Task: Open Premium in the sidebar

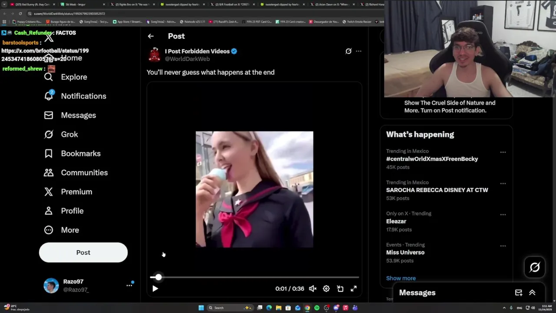Action: [68, 192]
